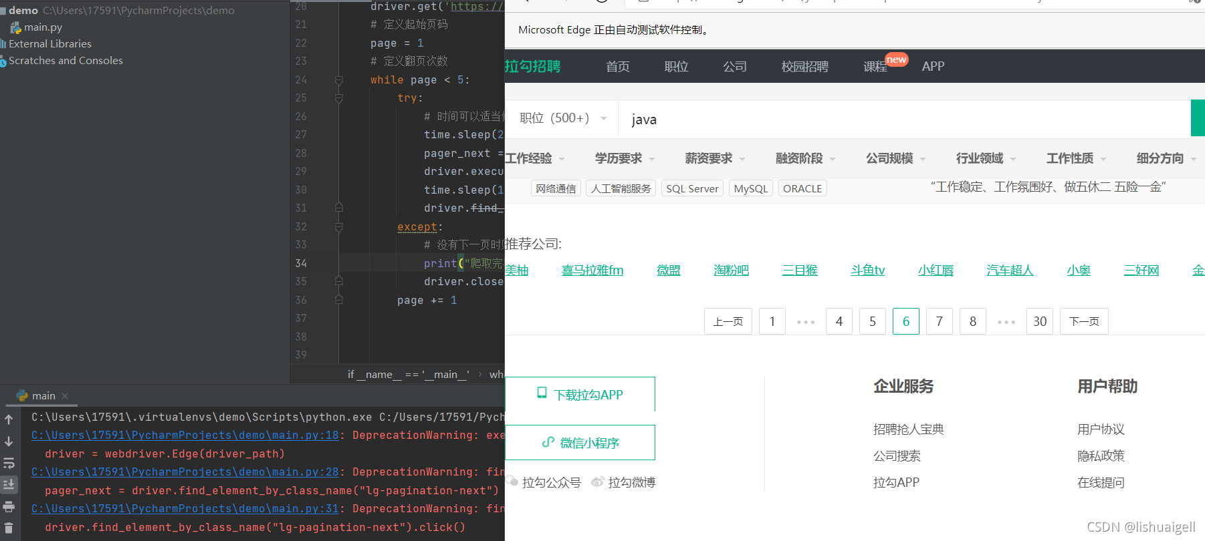Go to page 1 in pagination
The height and width of the screenshot is (541, 1205).
click(772, 321)
